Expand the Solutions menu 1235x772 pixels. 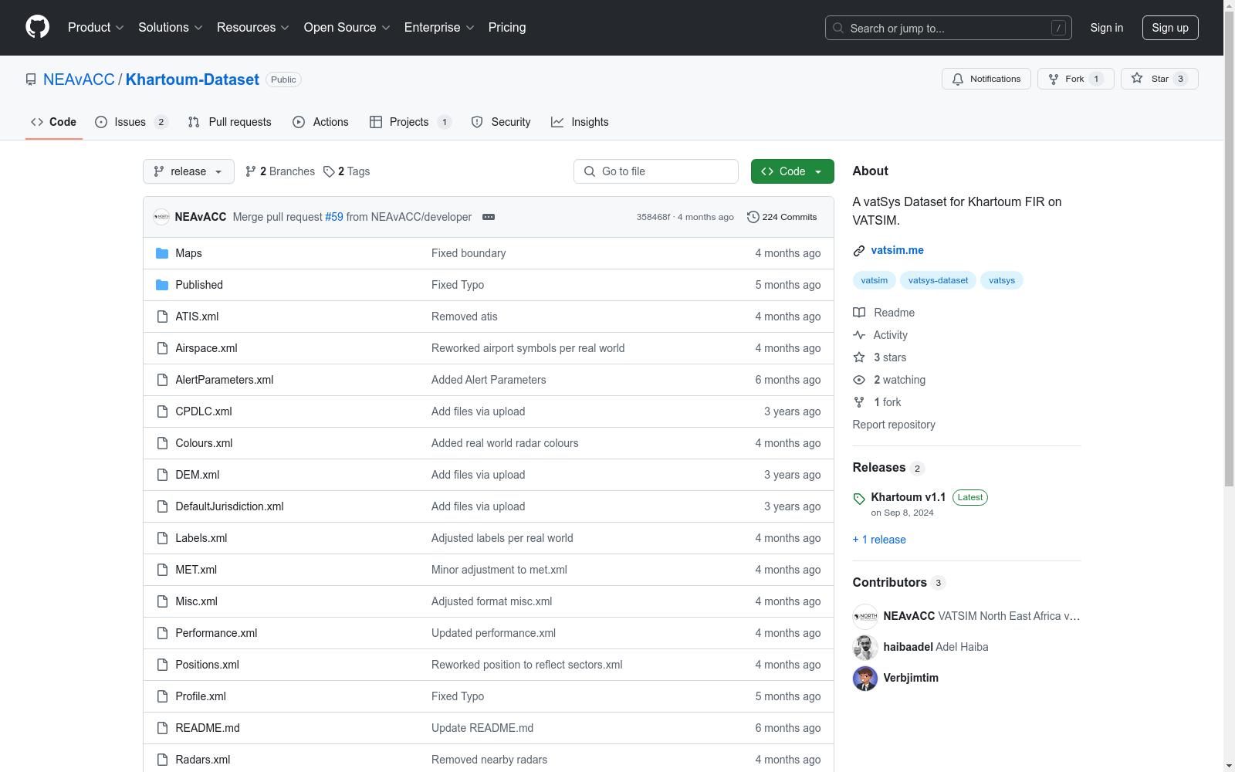point(171,28)
